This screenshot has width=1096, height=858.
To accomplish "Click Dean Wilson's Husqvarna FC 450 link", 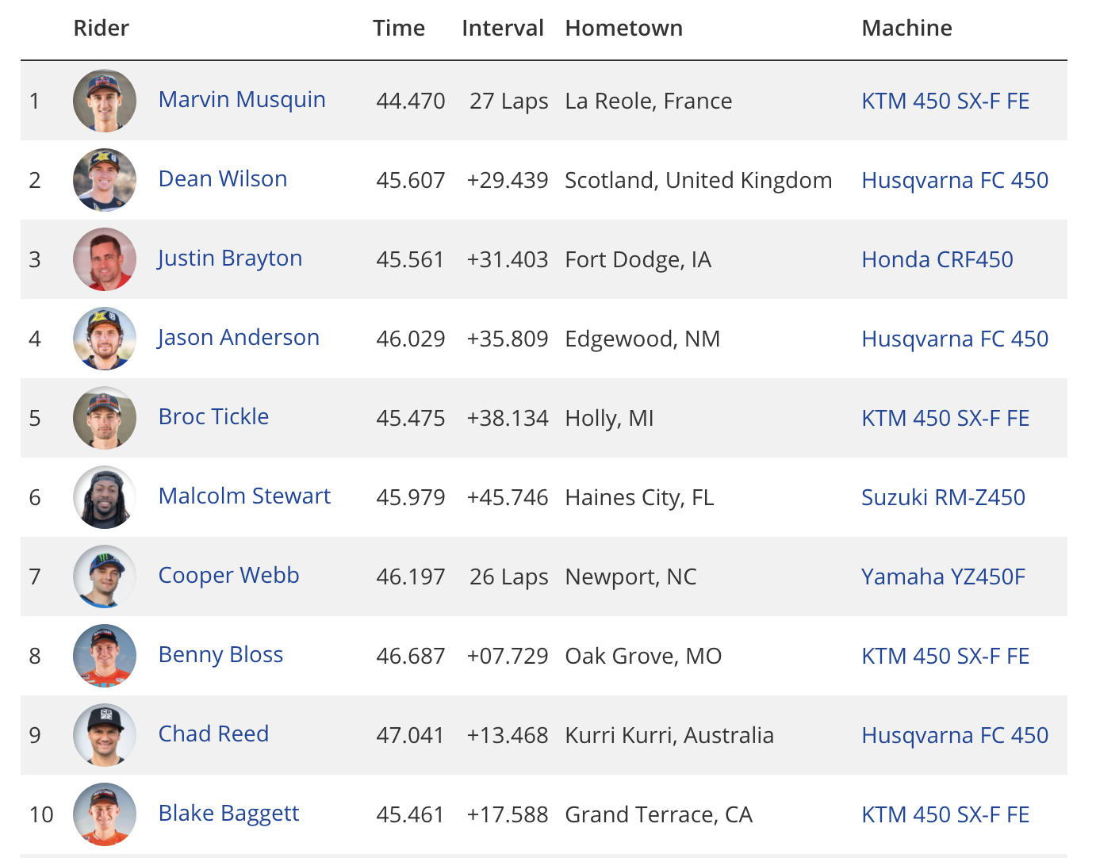I will [955, 181].
